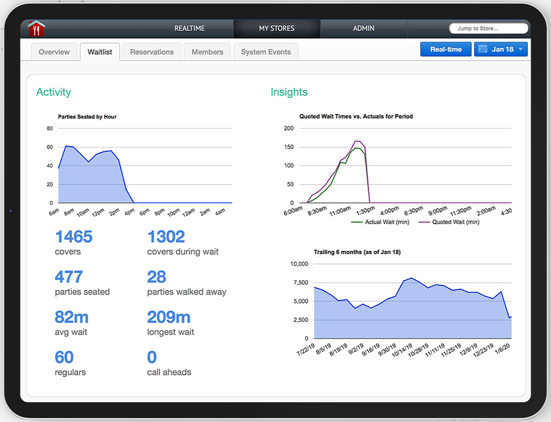Click the calendar icon beside Jan 18
The height and width of the screenshot is (422, 551).
point(483,49)
